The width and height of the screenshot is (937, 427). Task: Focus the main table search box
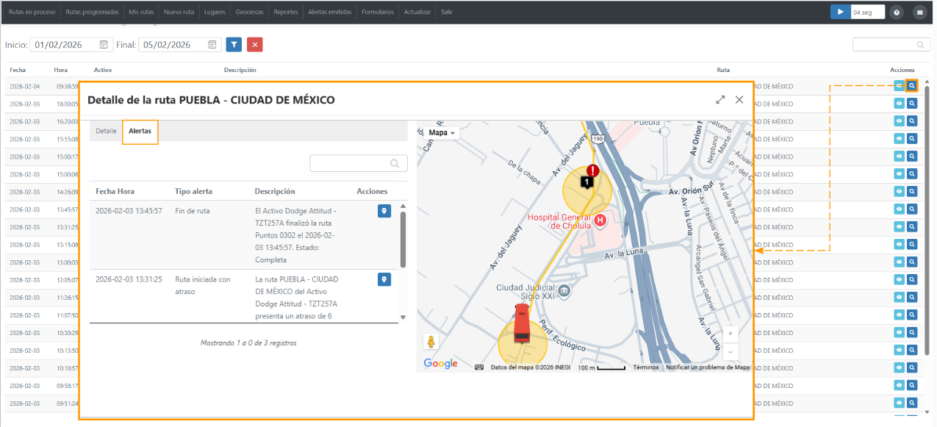890,45
